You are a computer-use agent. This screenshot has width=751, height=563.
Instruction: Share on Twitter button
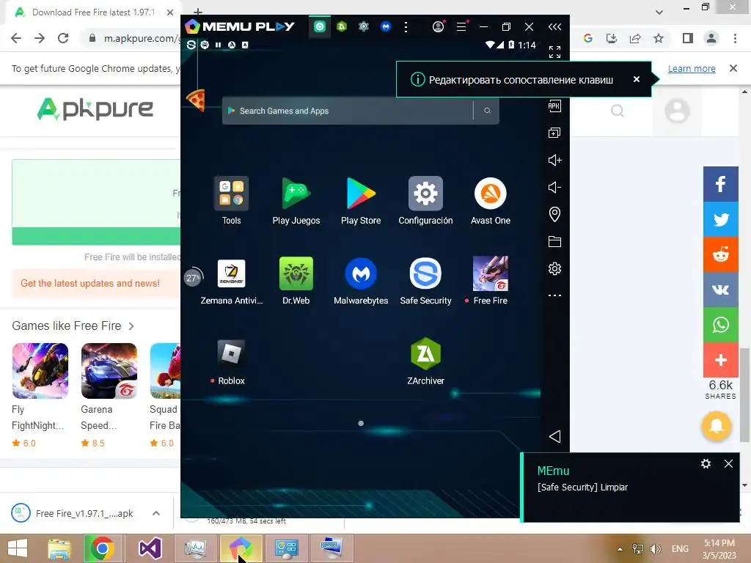[720, 219]
